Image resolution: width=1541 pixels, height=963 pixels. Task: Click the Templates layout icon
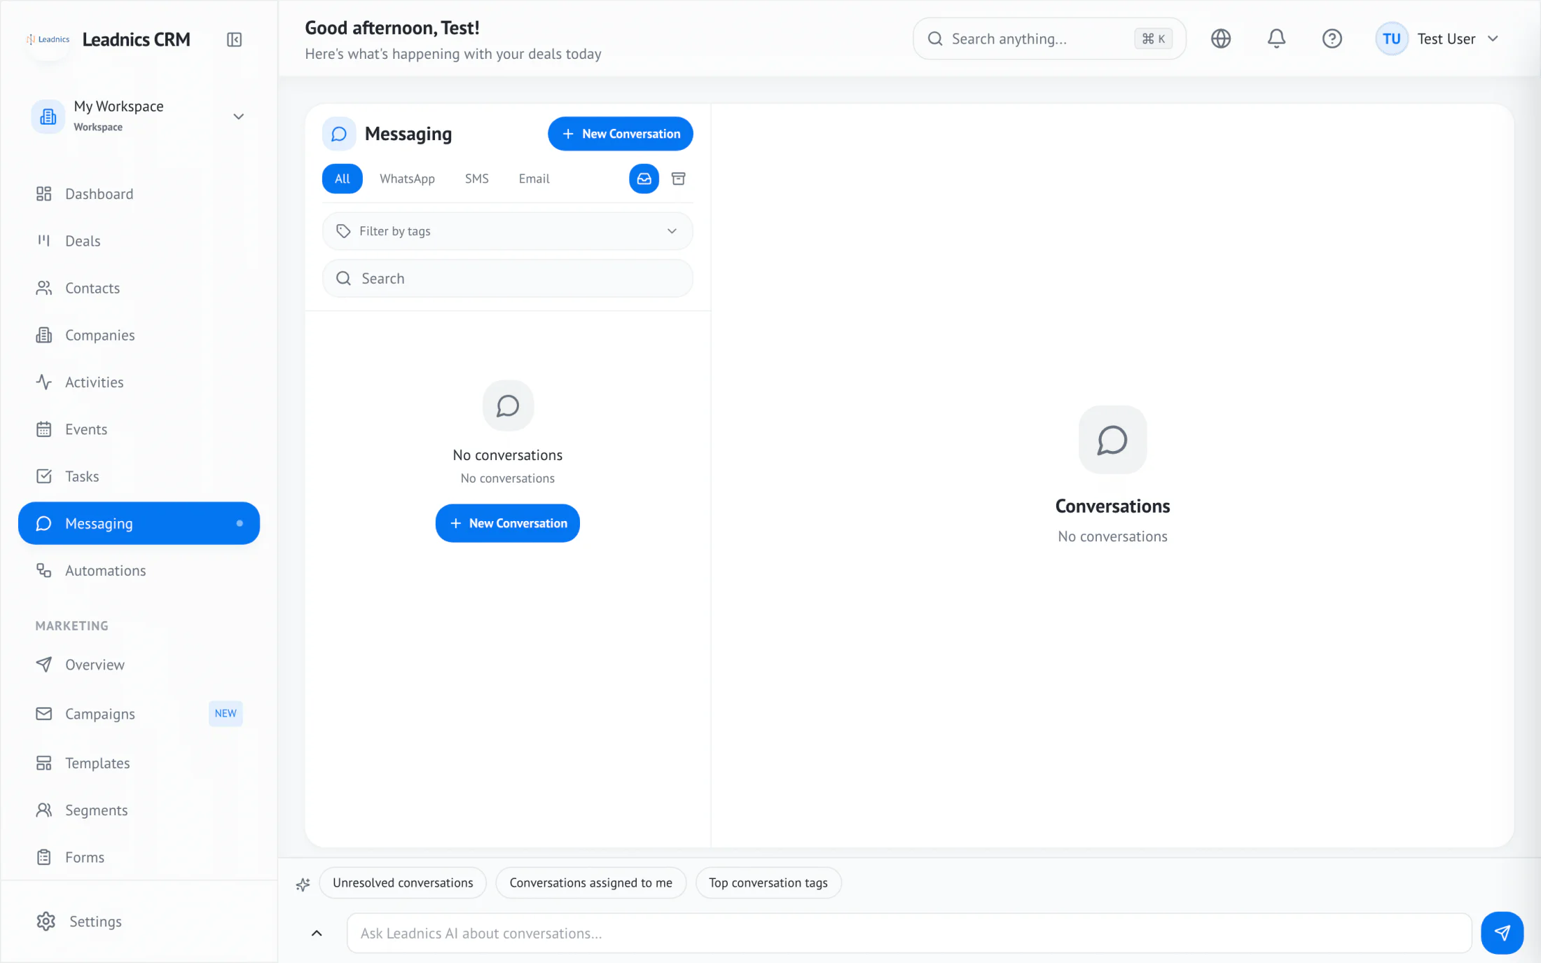click(44, 763)
